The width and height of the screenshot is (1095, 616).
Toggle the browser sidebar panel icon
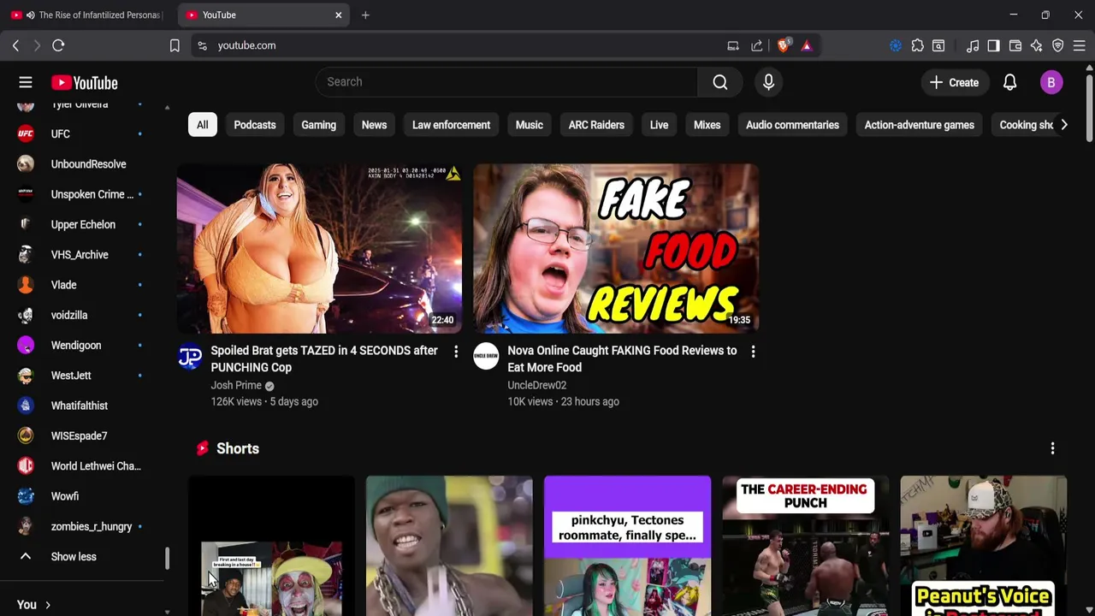(993, 45)
